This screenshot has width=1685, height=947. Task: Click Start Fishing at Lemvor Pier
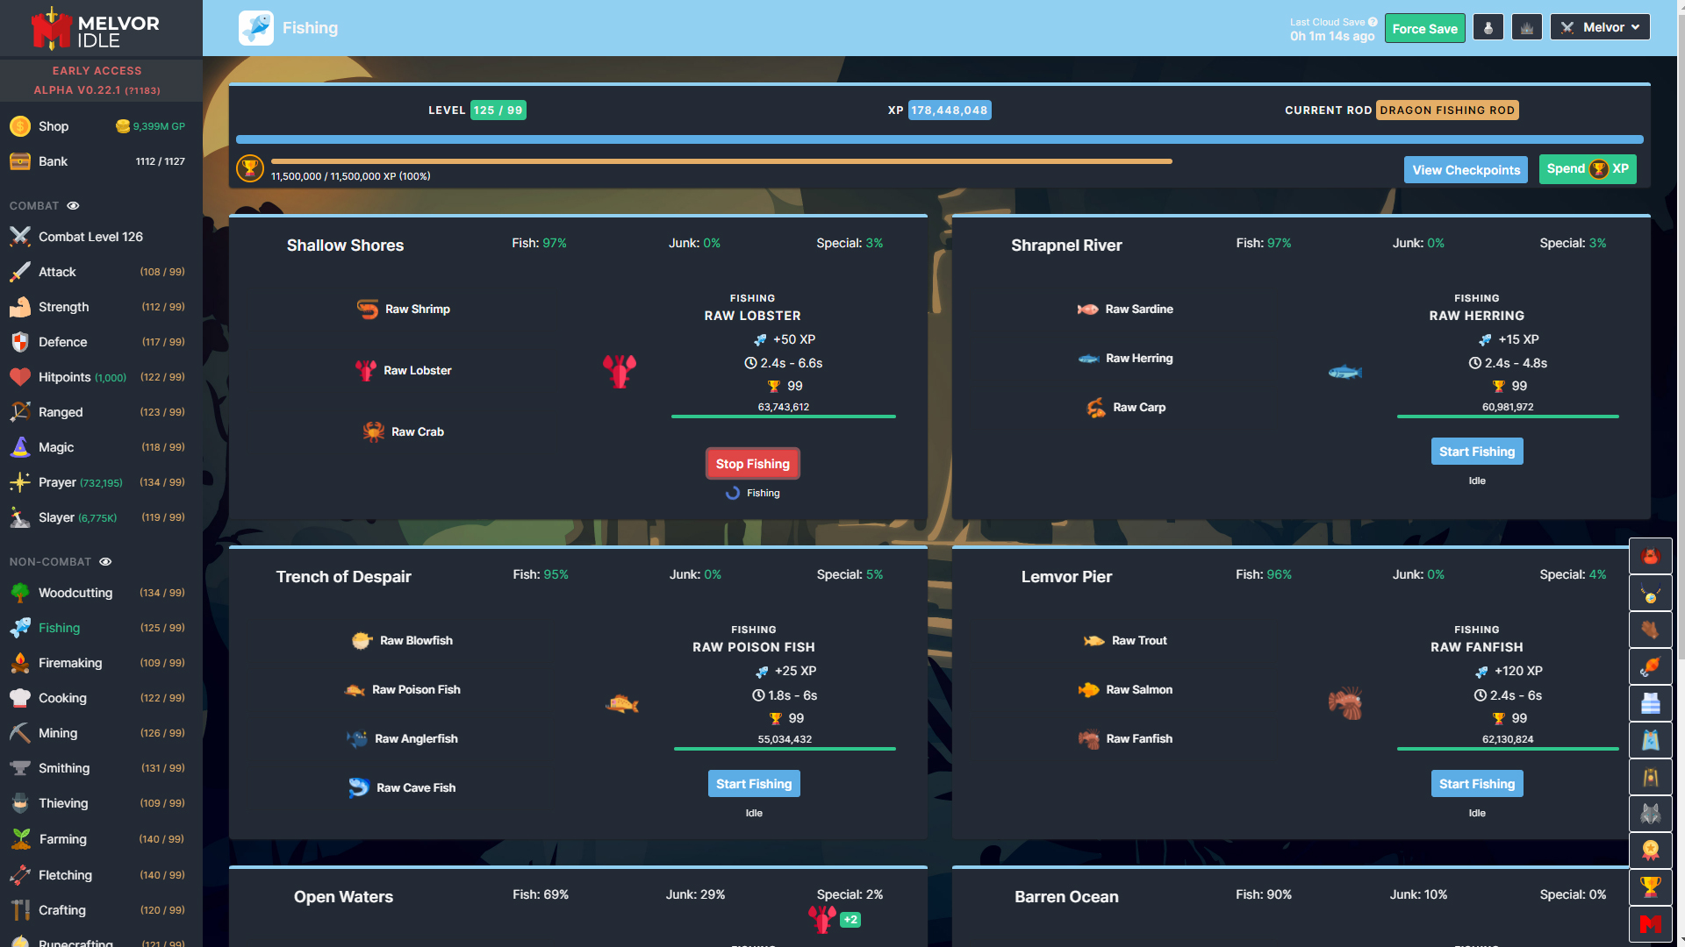(x=1475, y=783)
